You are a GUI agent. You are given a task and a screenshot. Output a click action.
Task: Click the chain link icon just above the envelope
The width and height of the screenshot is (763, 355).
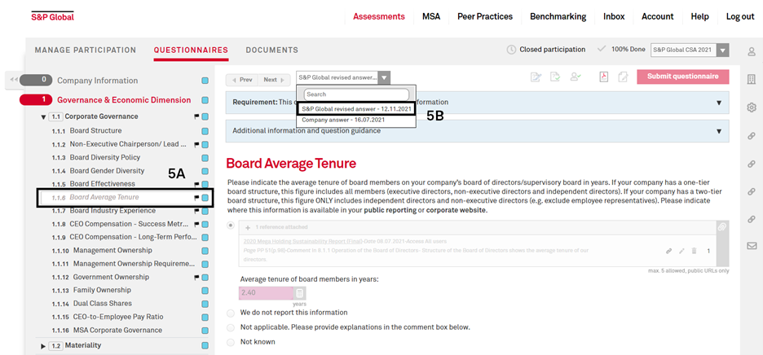pyautogui.click(x=752, y=219)
